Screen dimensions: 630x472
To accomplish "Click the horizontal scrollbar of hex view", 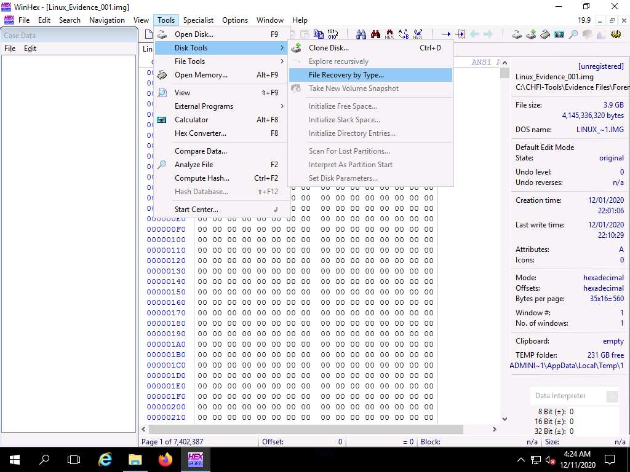I will 306,429.
